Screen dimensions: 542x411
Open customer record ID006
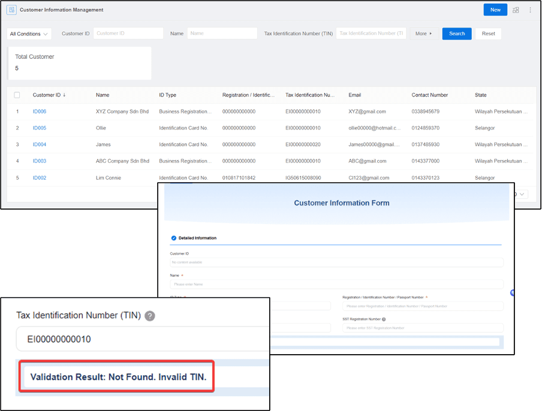coord(40,111)
